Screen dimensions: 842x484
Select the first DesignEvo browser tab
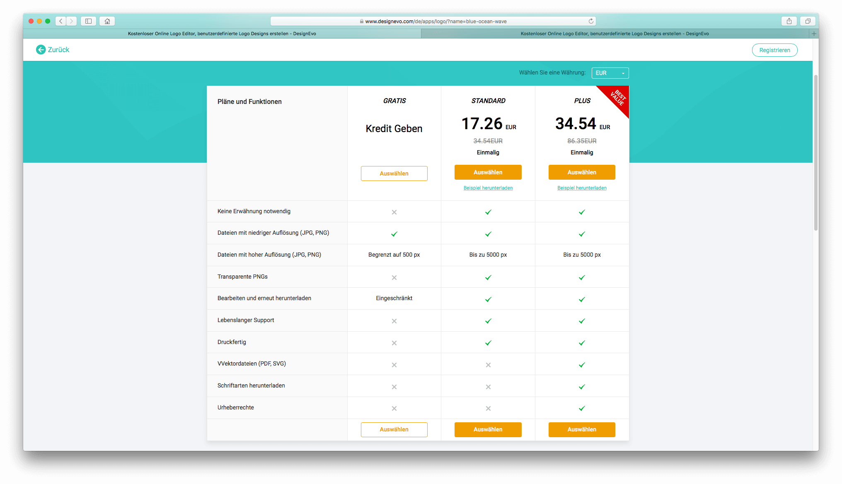222,34
